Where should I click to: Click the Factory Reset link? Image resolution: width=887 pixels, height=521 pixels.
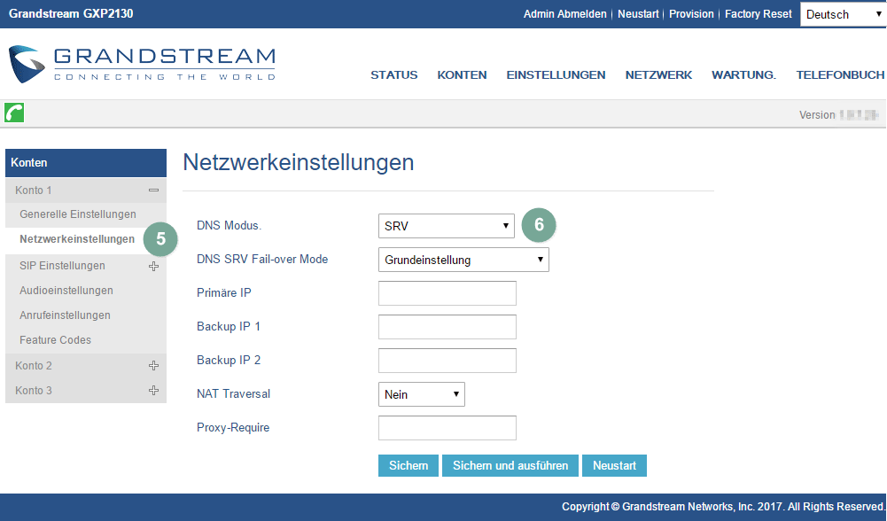click(758, 14)
